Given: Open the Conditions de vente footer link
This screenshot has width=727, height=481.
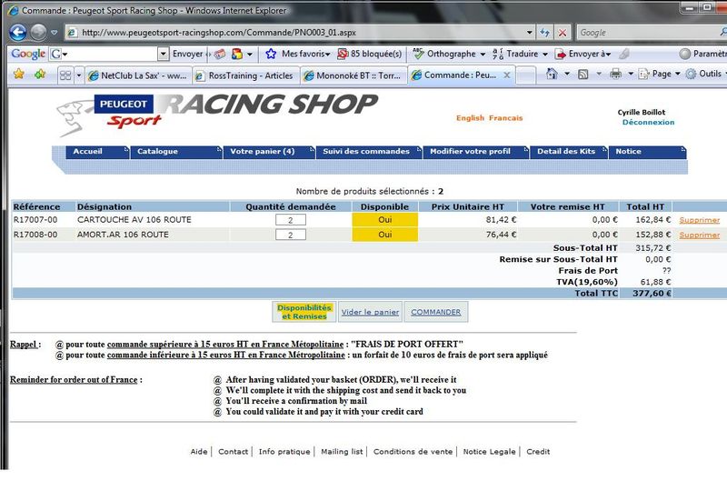Looking at the screenshot, I should 413,451.
